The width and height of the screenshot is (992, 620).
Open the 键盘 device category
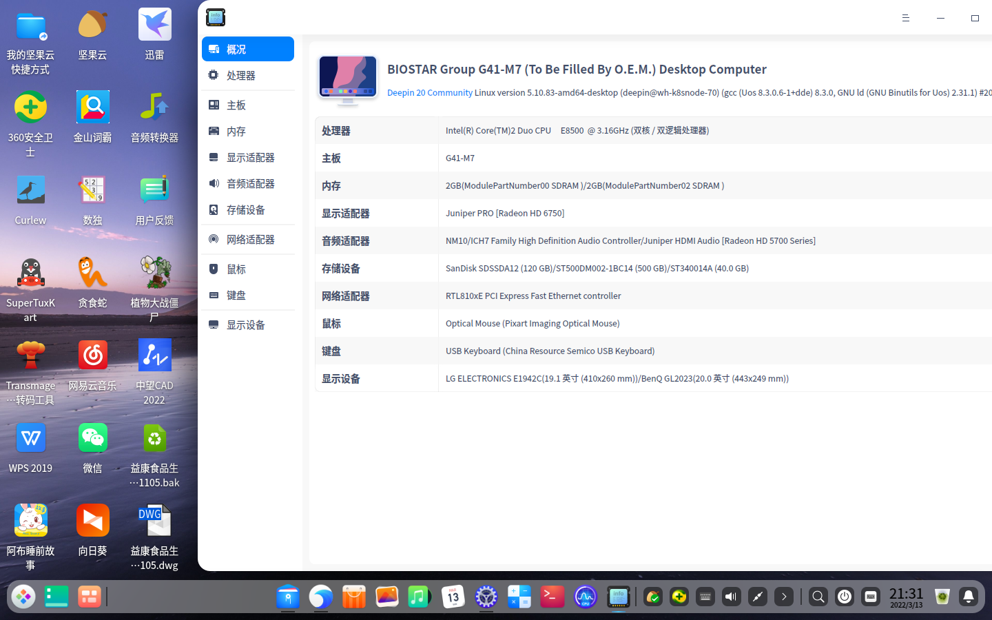click(x=234, y=295)
